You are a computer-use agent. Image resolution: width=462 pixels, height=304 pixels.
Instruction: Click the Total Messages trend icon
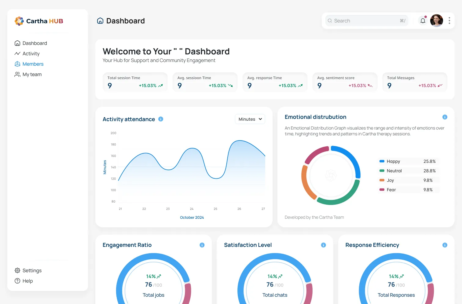pyautogui.click(x=440, y=86)
